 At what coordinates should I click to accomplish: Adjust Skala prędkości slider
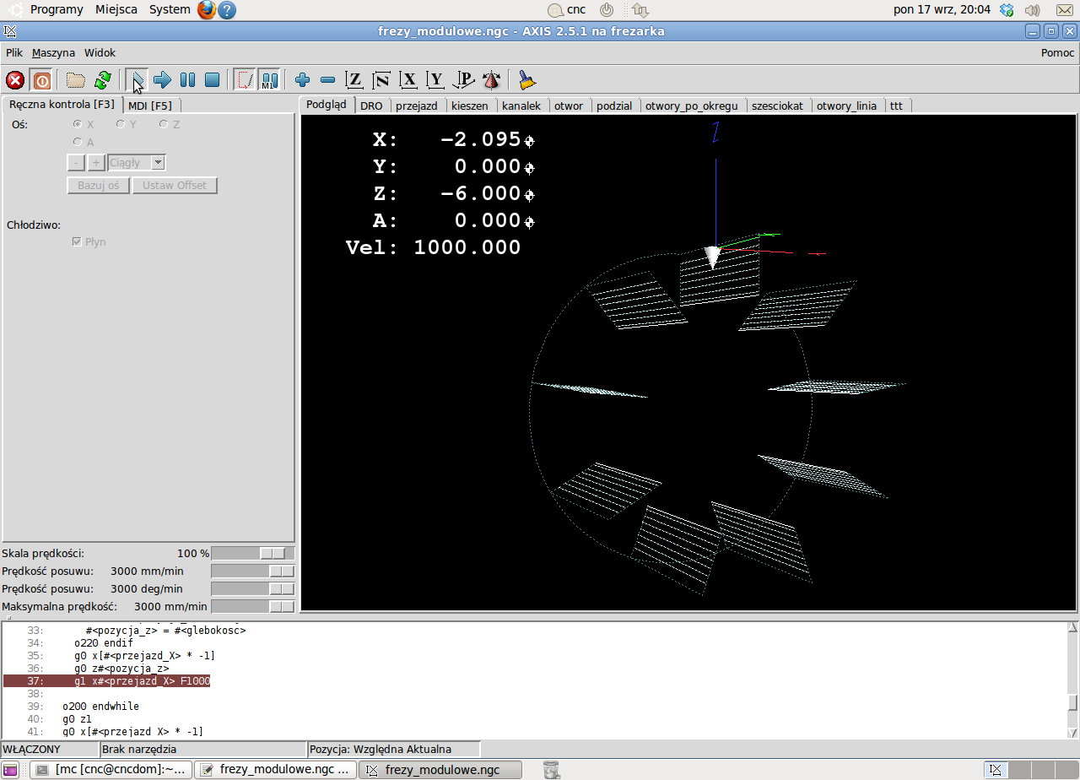253,553
